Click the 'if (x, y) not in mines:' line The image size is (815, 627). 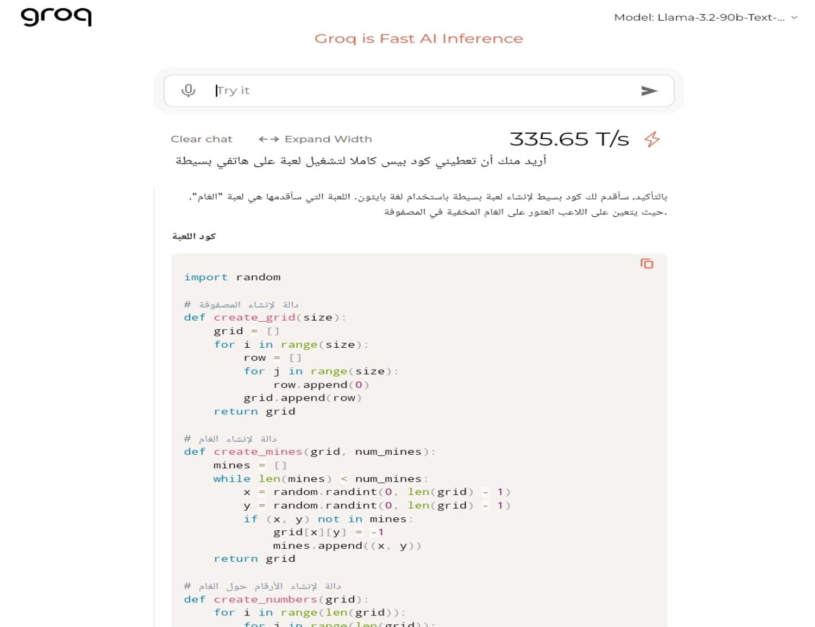(x=328, y=519)
